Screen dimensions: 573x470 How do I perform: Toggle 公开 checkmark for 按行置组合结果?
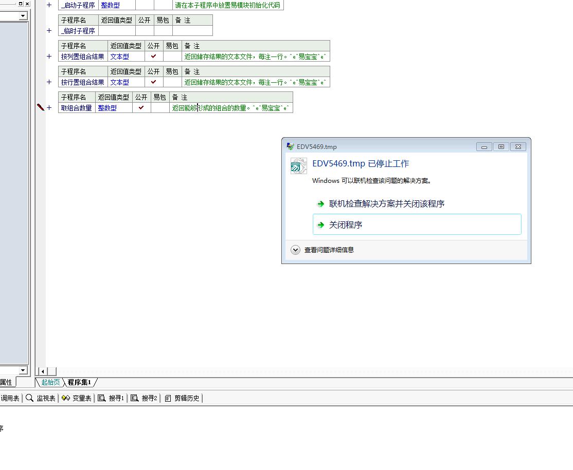click(x=154, y=82)
